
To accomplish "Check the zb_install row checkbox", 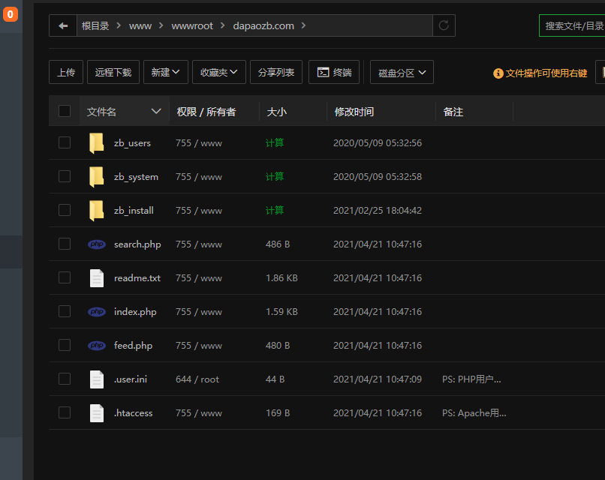I will coord(65,210).
